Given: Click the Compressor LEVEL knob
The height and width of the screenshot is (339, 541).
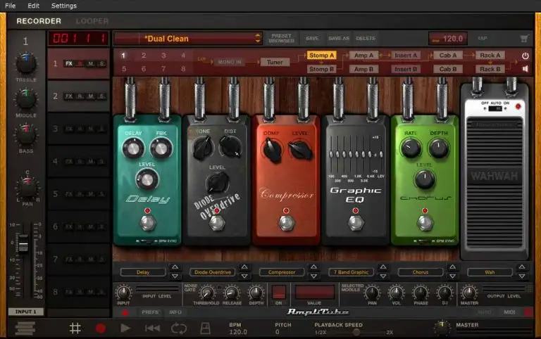Looking at the screenshot, I should point(301,150).
